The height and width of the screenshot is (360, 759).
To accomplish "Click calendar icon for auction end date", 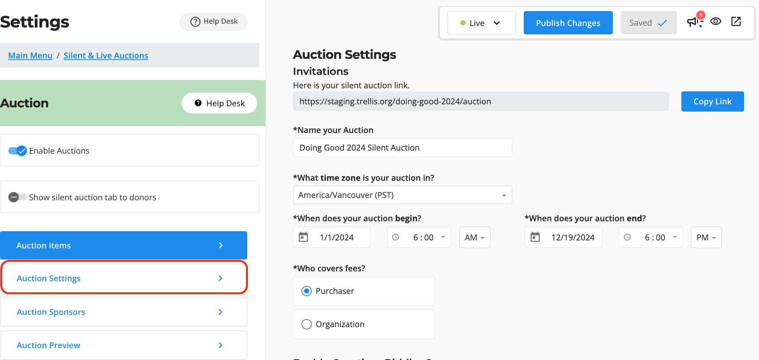I will coord(535,237).
